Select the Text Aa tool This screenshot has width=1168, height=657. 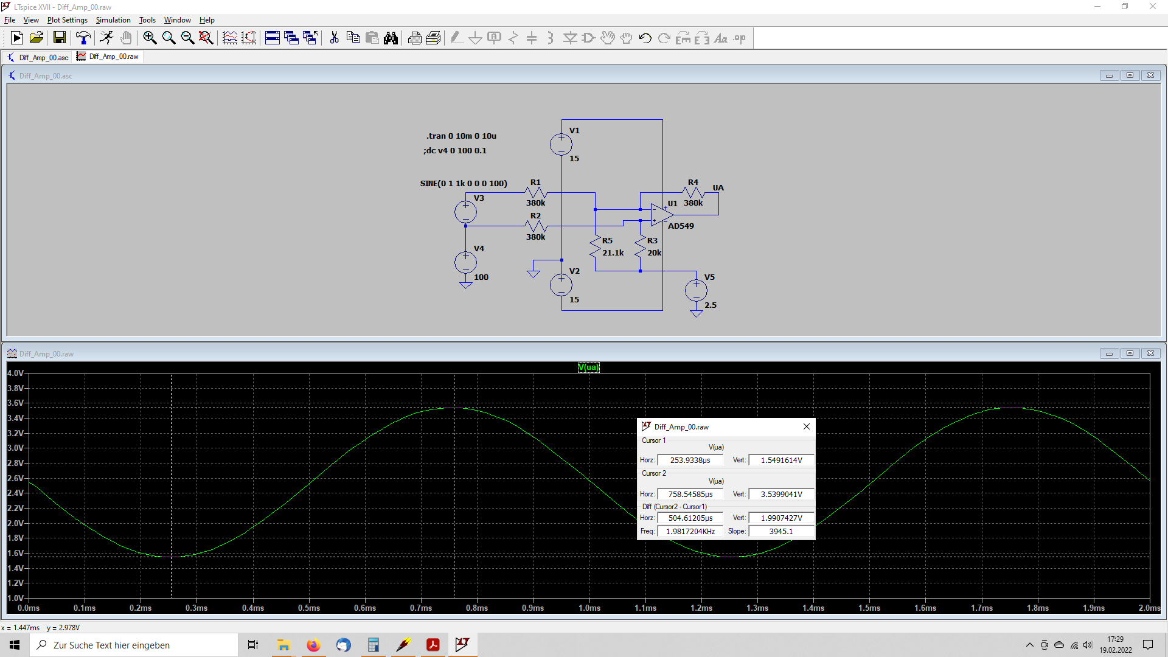[721, 38]
